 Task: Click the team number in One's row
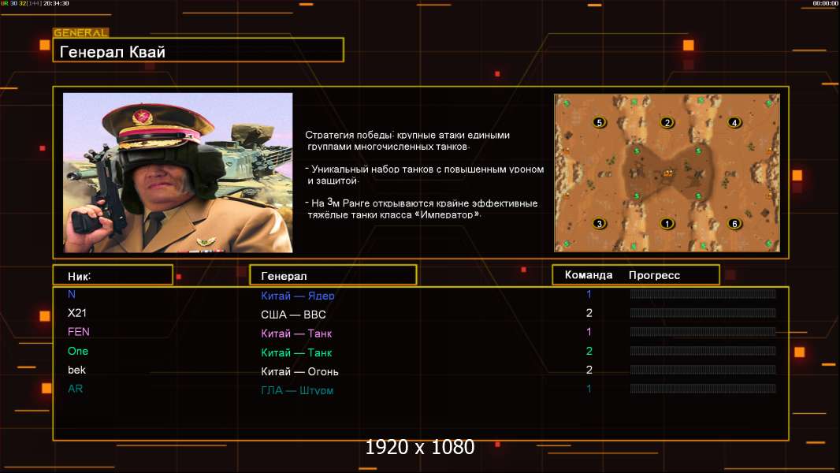coord(589,351)
